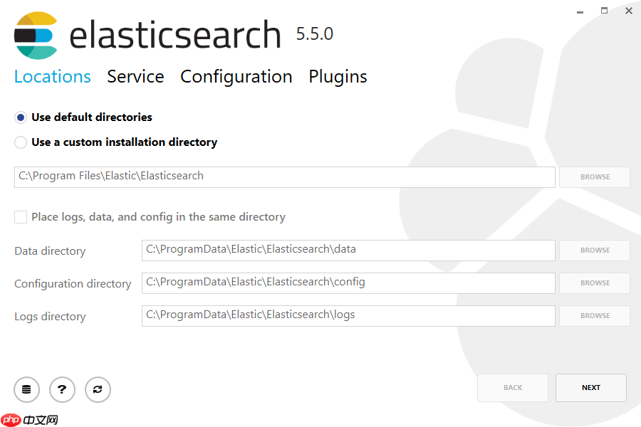Select Use default directories option
Screen dimensions: 641x427
[21, 117]
